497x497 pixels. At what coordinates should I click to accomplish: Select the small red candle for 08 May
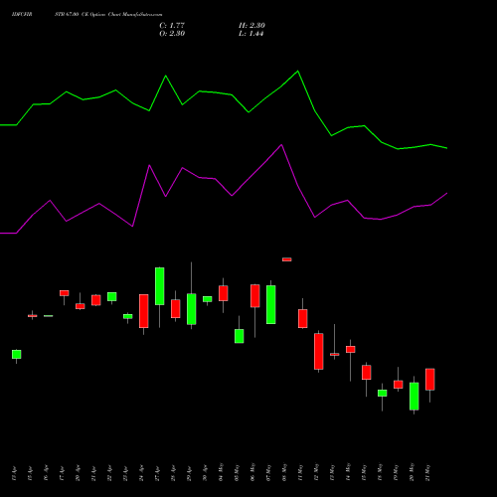tap(287, 259)
